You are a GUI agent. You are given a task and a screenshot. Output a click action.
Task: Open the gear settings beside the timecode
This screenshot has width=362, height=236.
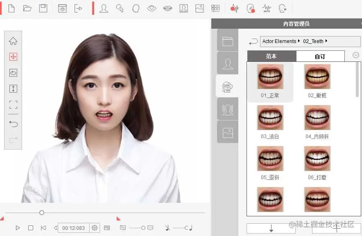pos(95,228)
